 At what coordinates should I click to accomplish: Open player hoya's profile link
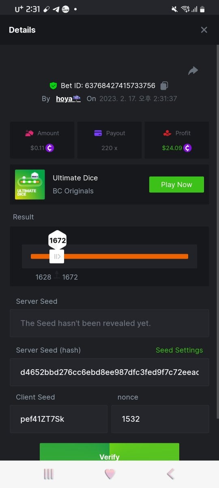pyautogui.click(x=68, y=98)
